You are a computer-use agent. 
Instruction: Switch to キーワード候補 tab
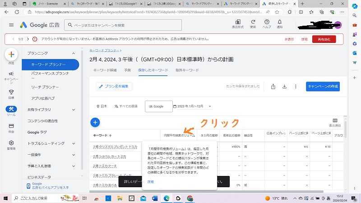[x=105, y=70]
